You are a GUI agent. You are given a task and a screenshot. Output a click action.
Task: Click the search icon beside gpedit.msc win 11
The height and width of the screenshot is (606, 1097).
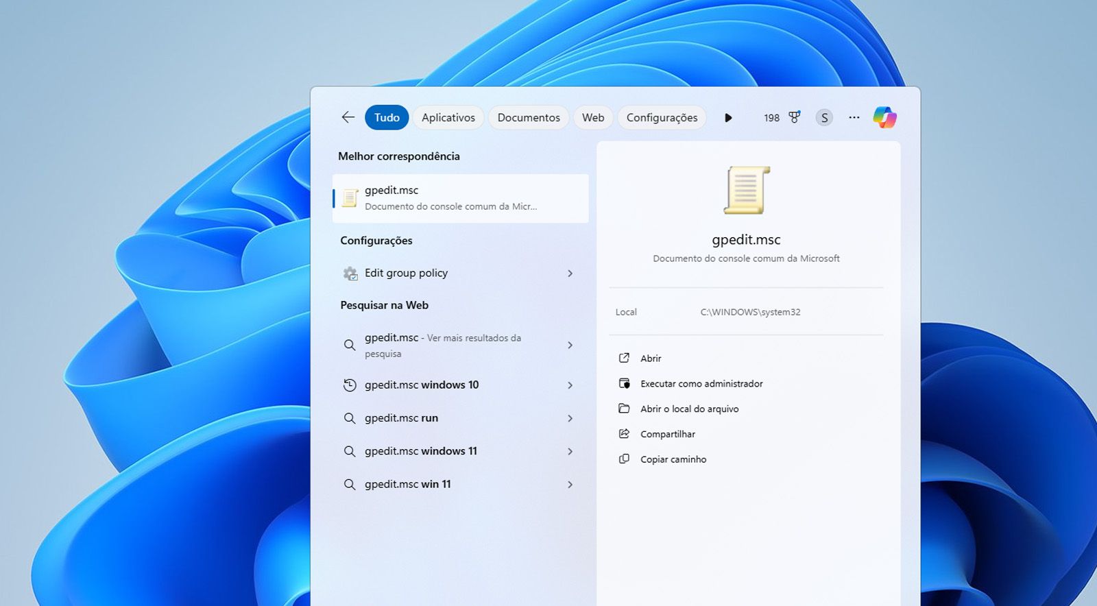click(x=350, y=485)
